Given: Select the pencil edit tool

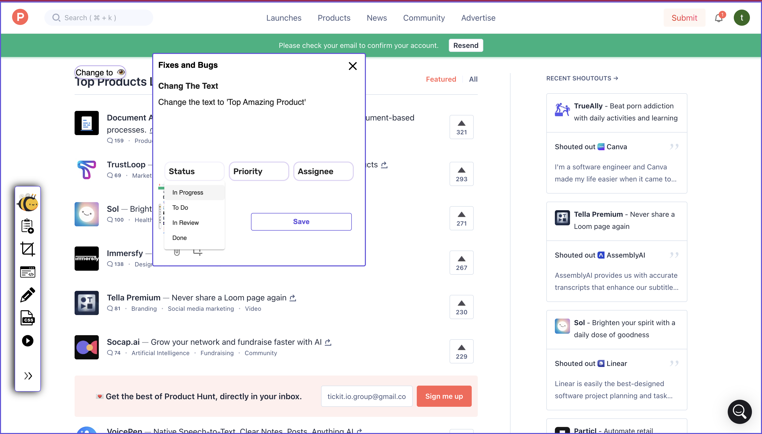Looking at the screenshot, I should 27,295.
